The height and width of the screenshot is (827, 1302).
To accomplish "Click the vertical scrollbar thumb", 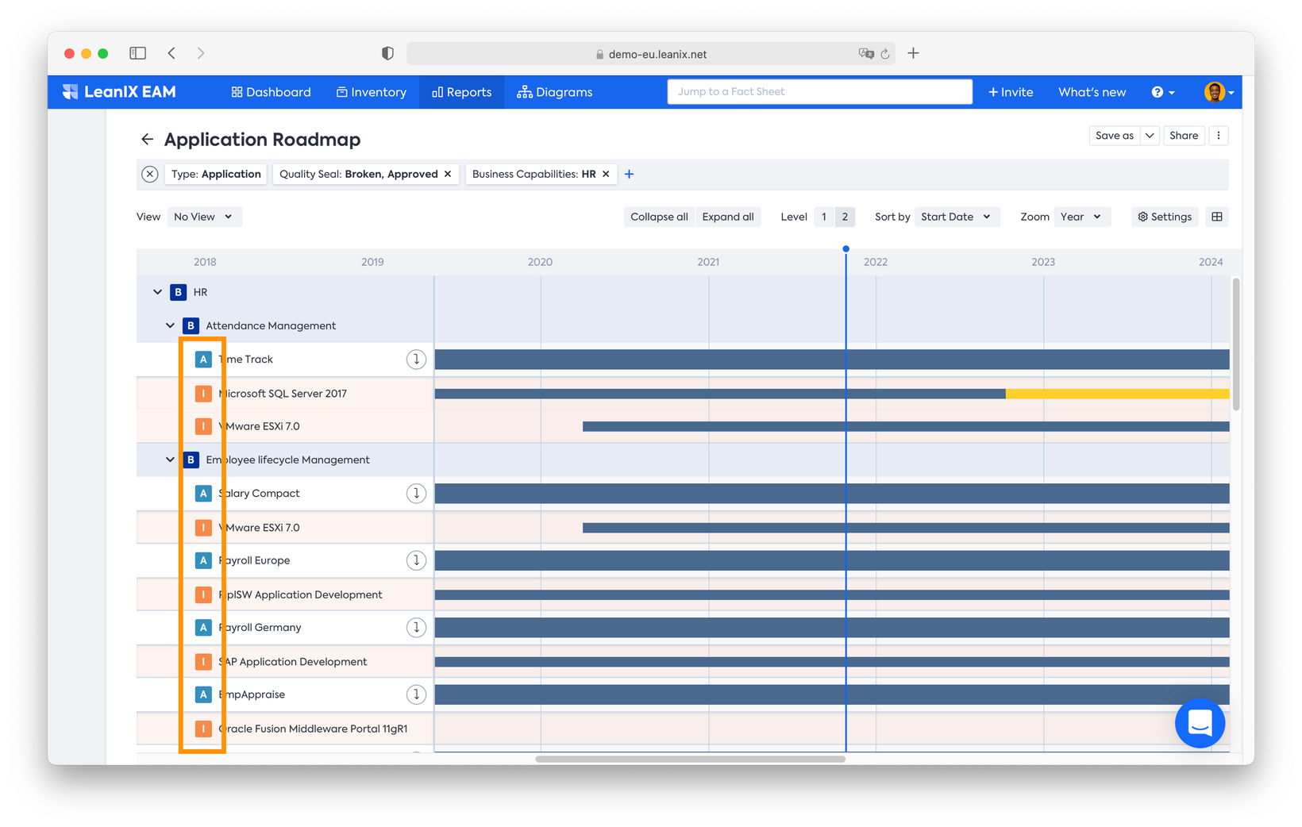I will [x=1236, y=344].
